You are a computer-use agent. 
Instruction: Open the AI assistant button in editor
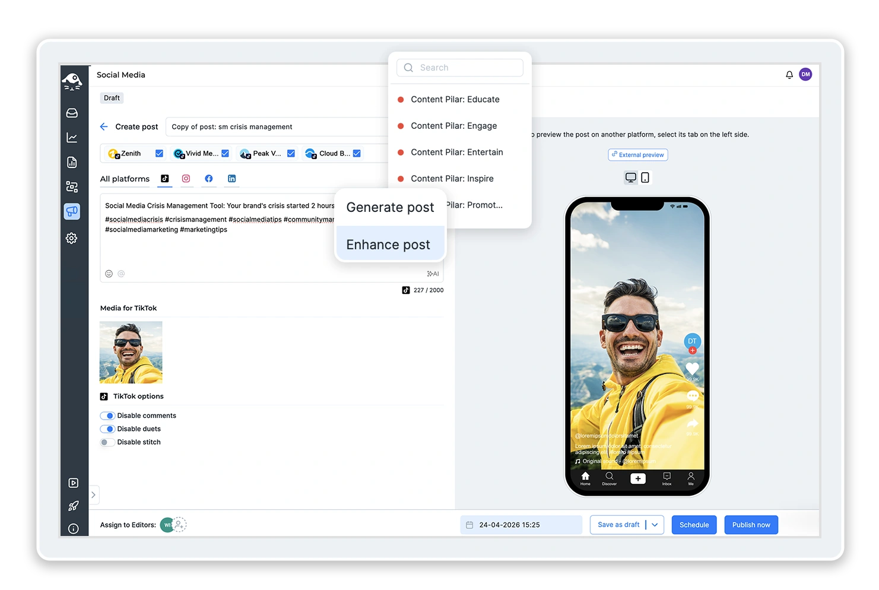click(x=433, y=274)
